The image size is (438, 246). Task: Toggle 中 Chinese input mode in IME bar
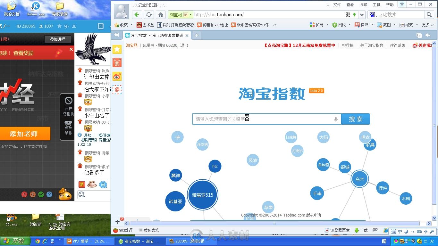tap(400, 232)
